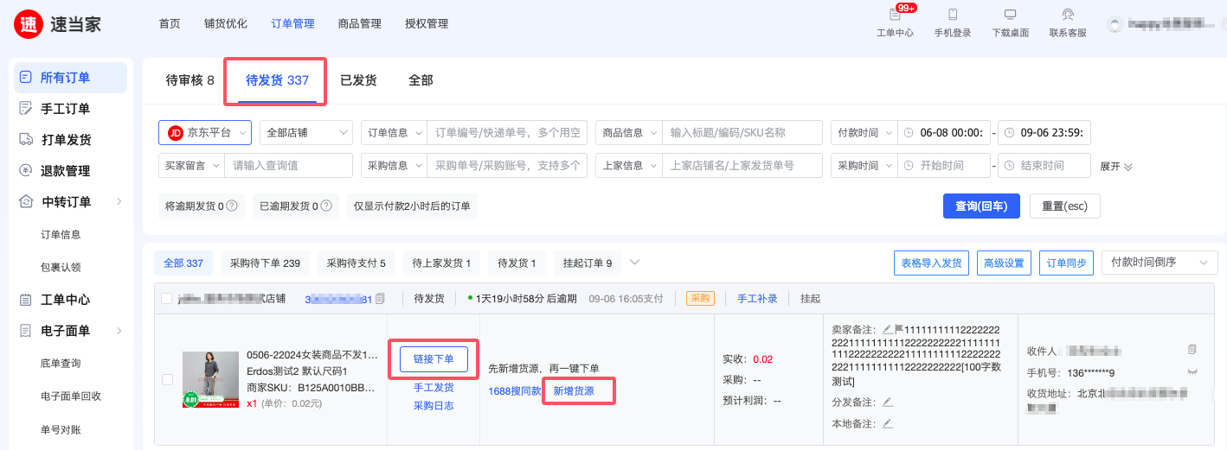Click the 查询(回车) search button
The height and width of the screenshot is (450, 1227).
tap(980, 206)
